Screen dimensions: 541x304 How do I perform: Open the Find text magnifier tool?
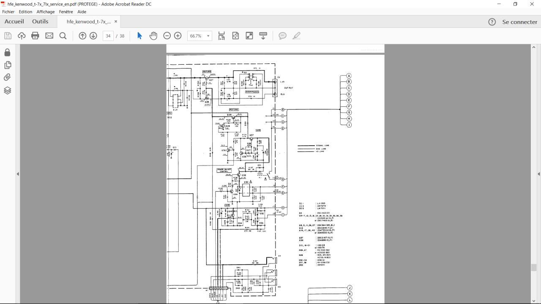pyautogui.click(x=63, y=36)
